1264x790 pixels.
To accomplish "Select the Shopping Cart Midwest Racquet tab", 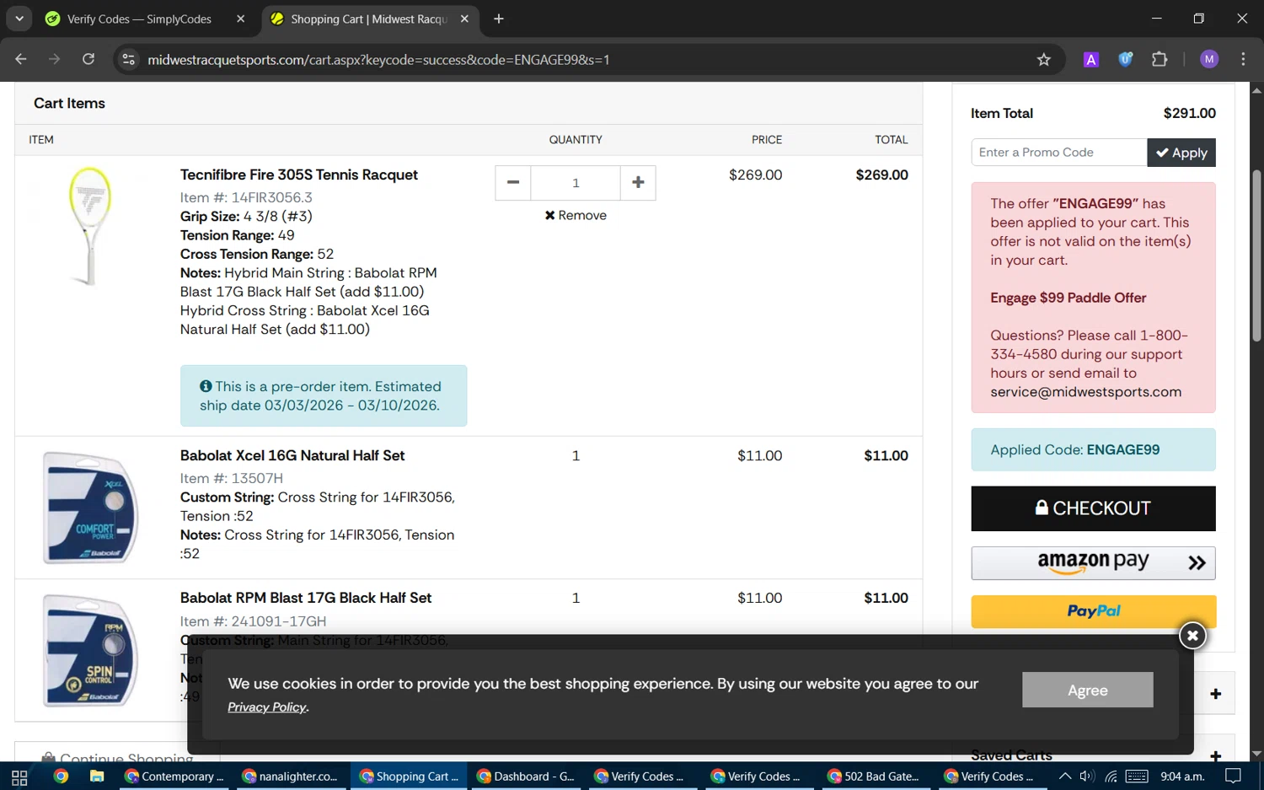I will pyautogui.click(x=368, y=19).
